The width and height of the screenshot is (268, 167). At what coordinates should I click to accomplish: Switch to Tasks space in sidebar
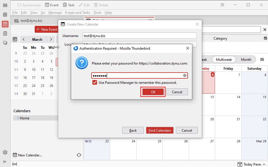click(x=5, y=34)
